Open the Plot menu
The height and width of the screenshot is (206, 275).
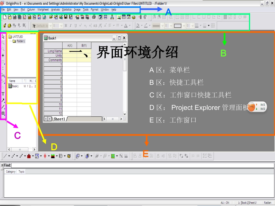click(23, 10)
